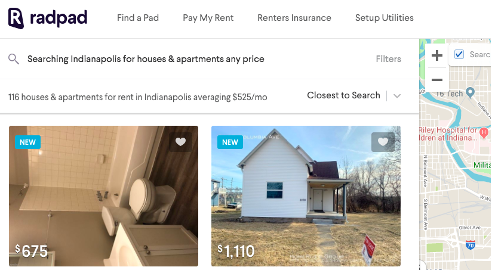The image size is (492, 270).
Task: Open the Filters panel
Action: pos(389,59)
